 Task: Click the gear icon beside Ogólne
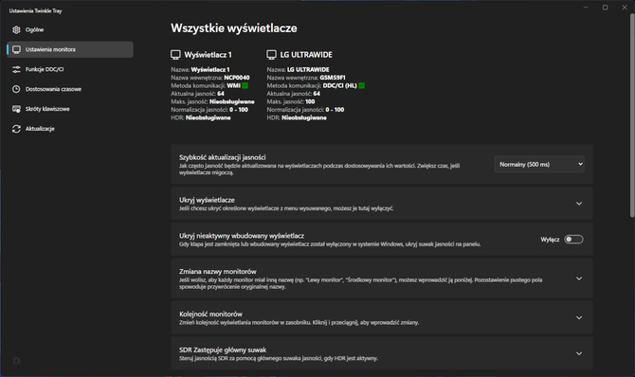(x=16, y=29)
